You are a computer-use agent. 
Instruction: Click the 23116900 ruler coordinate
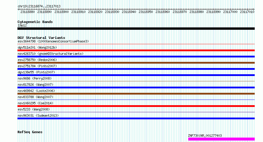[61, 12]
